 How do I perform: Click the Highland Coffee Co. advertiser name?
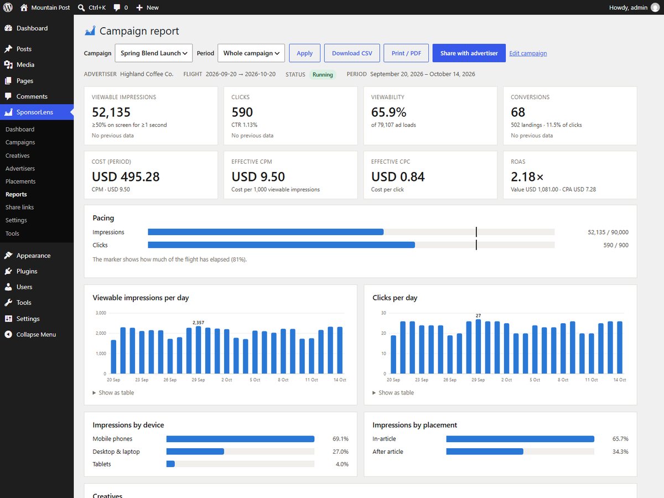tap(147, 74)
